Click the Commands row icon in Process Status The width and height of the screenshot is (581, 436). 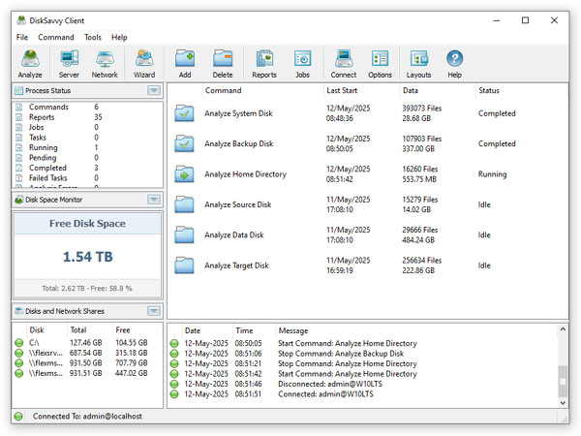(19, 108)
